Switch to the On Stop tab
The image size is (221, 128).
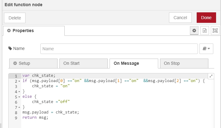pos(184,64)
